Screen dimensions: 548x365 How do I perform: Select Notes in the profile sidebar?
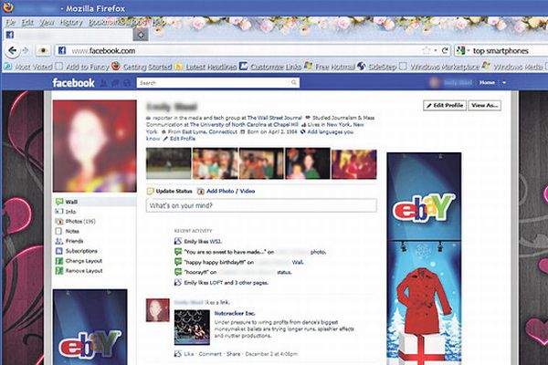[x=72, y=231]
